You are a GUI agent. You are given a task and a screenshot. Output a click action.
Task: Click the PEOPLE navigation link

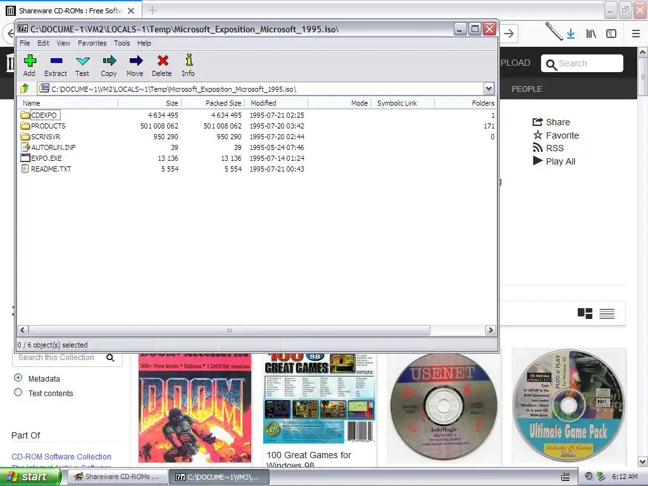pos(527,89)
